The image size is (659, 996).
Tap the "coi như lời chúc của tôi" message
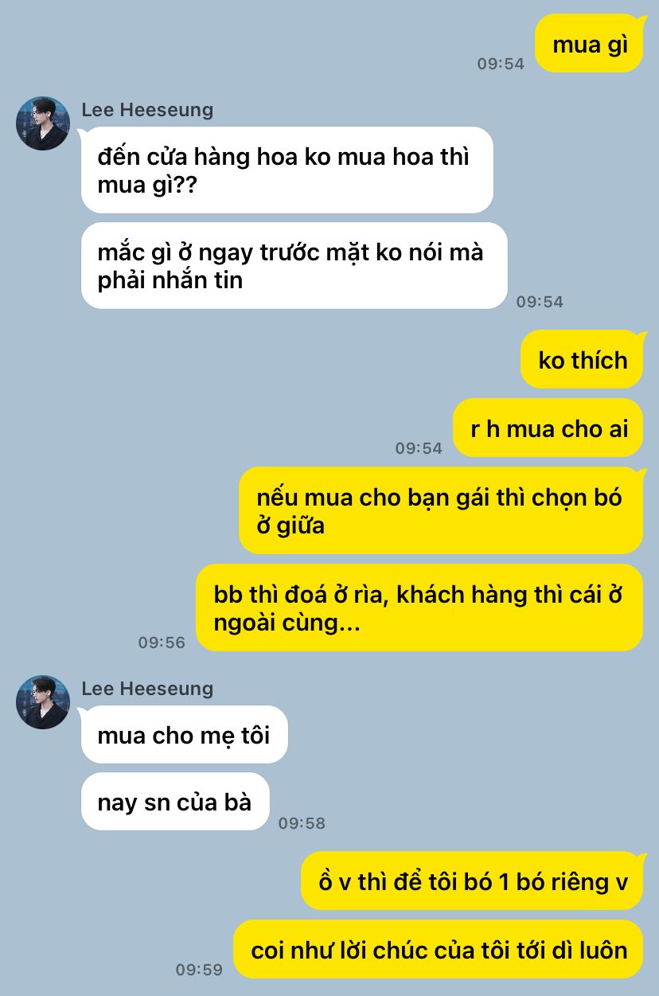coord(439,949)
